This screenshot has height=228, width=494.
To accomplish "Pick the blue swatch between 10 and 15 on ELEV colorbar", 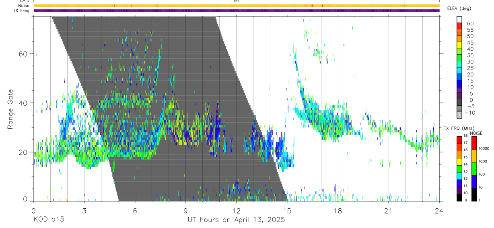I will click(459, 84).
